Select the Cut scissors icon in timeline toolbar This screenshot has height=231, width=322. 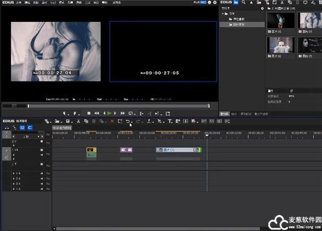pyautogui.click(x=78, y=122)
